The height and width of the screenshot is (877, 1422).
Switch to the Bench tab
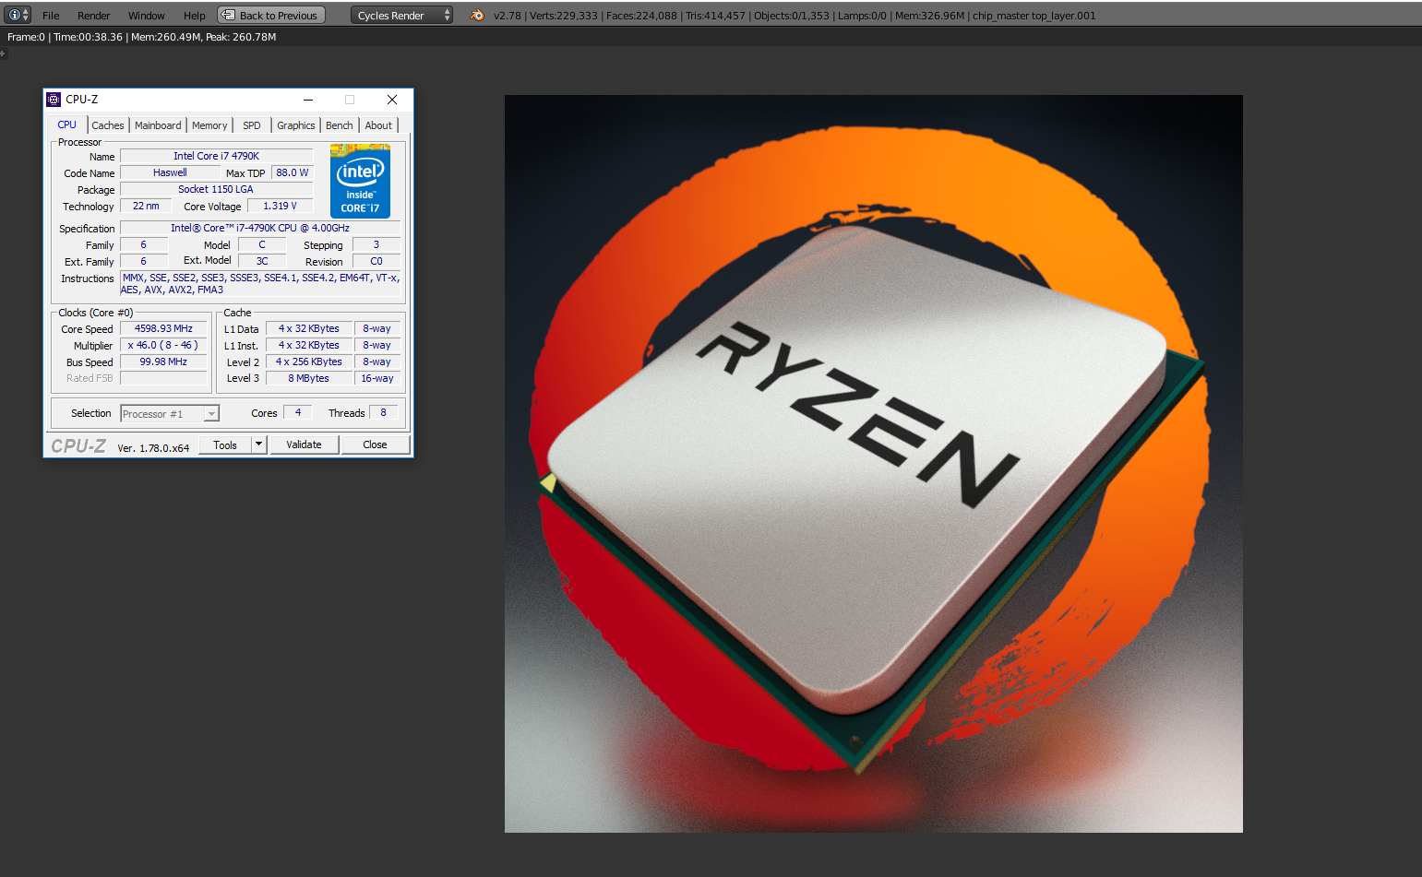coord(340,125)
